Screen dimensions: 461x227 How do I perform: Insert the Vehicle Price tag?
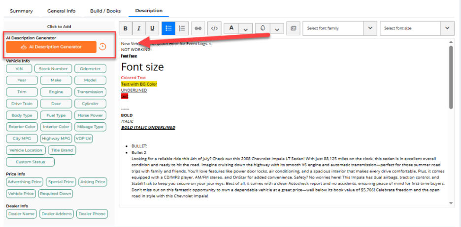point(21,194)
